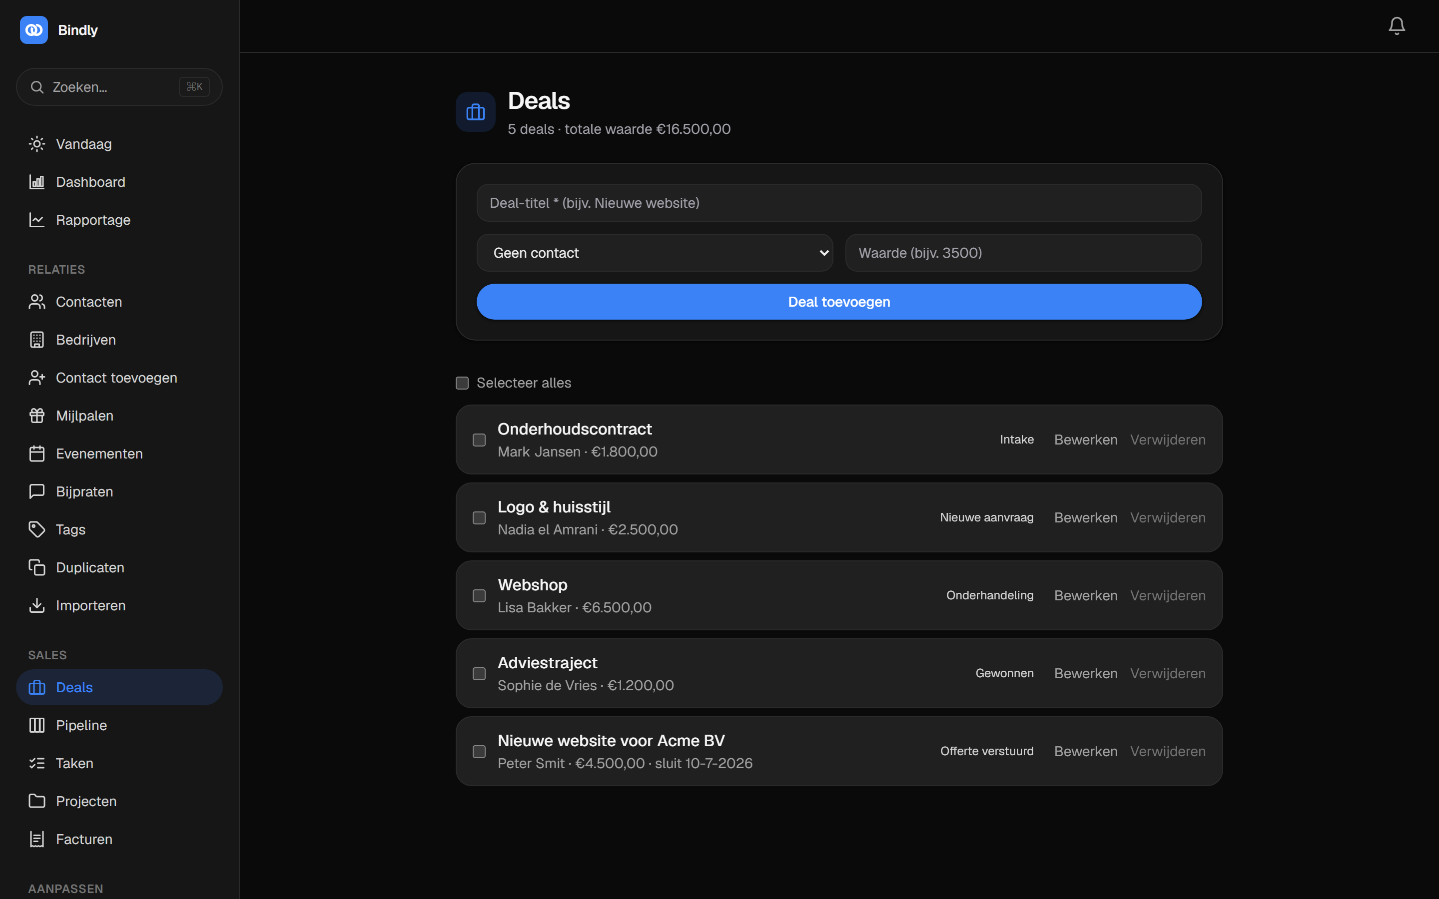Image resolution: width=1439 pixels, height=899 pixels.
Task: Open Vandaag via its sun icon
Action: click(x=37, y=144)
